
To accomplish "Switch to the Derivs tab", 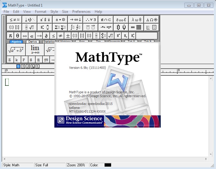I will [33, 42].
